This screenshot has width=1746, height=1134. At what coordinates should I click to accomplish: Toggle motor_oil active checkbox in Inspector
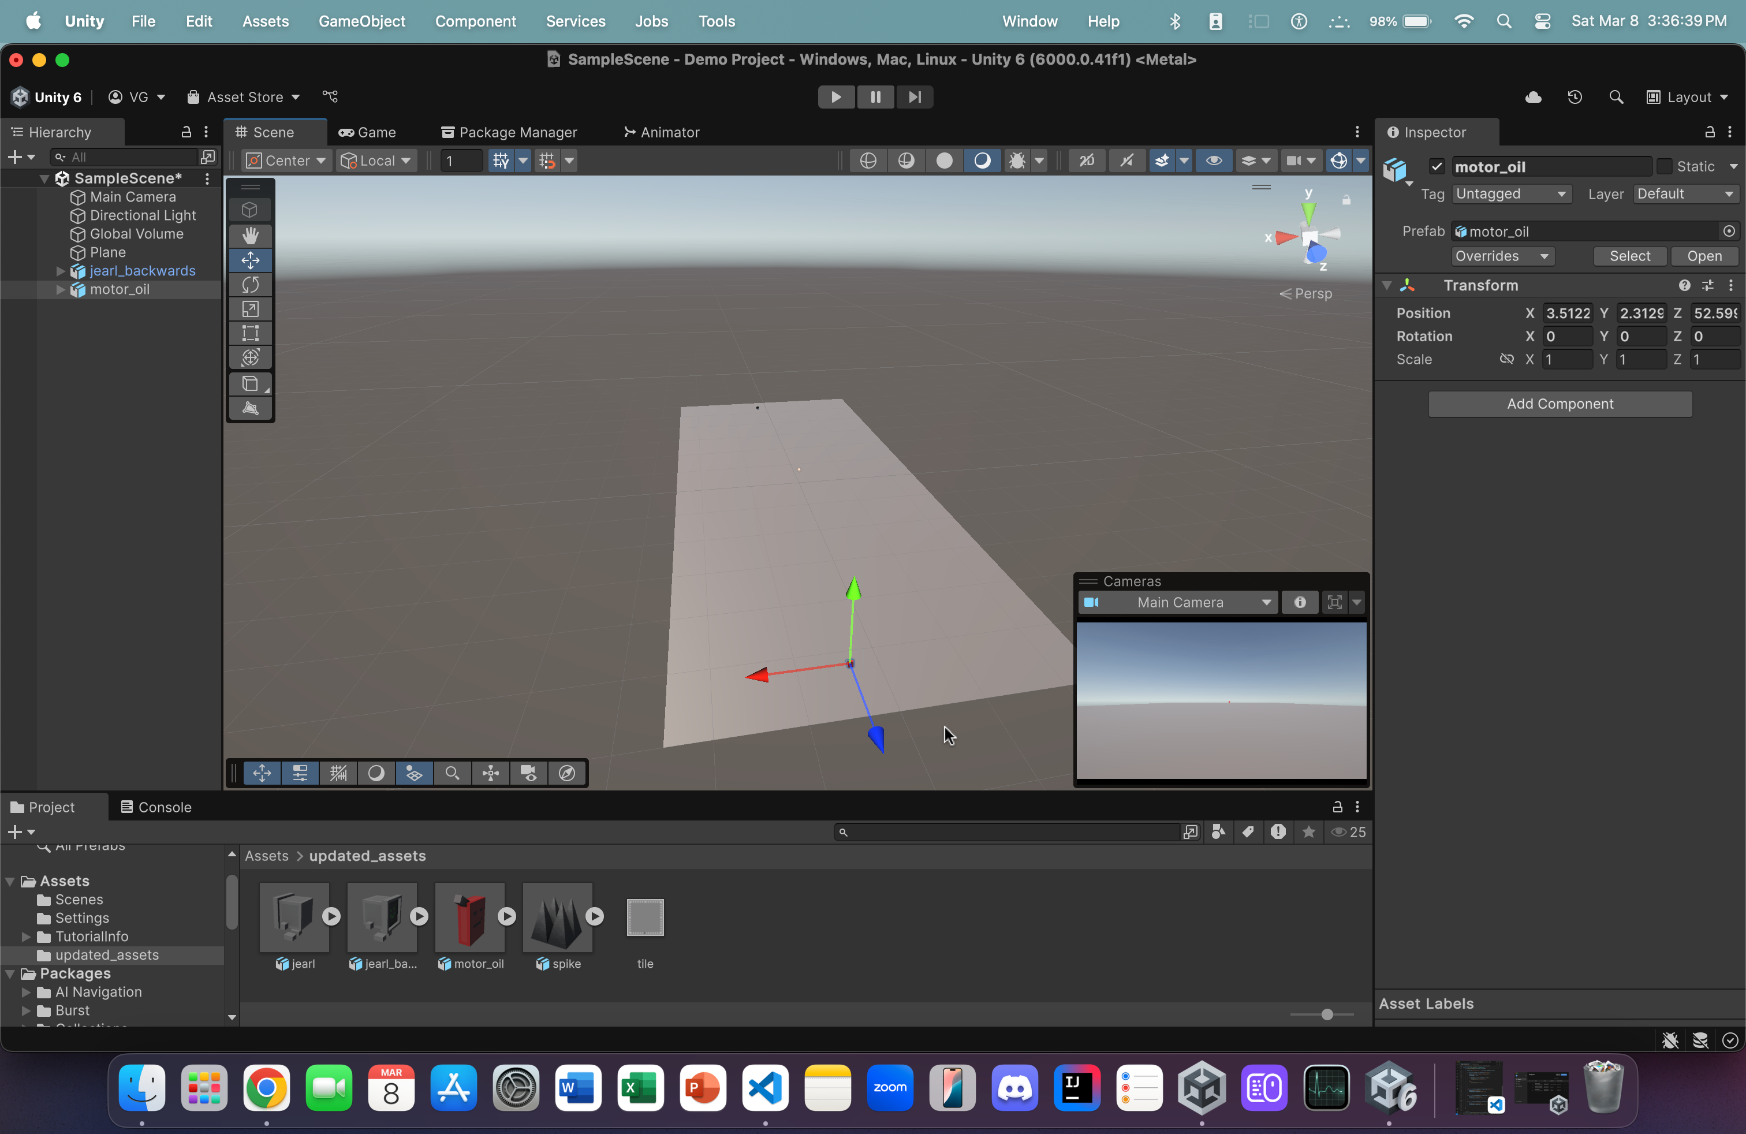[x=1437, y=166]
